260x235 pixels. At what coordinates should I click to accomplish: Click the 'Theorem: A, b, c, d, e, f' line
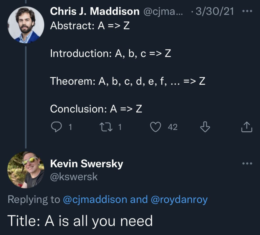click(x=128, y=81)
